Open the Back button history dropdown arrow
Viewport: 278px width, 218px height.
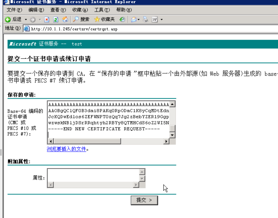26,19
